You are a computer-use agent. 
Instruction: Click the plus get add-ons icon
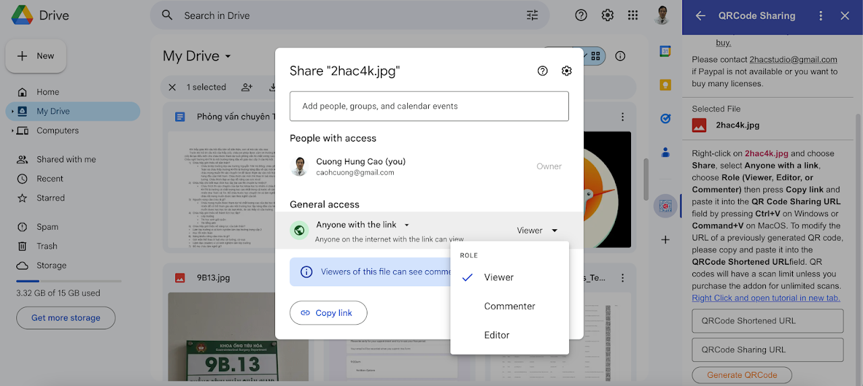tap(665, 239)
